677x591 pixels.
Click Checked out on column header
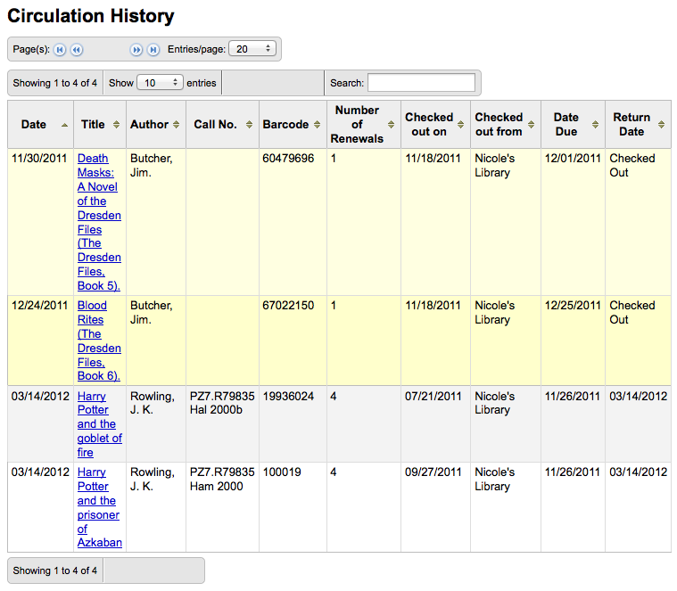pos(435,125)
